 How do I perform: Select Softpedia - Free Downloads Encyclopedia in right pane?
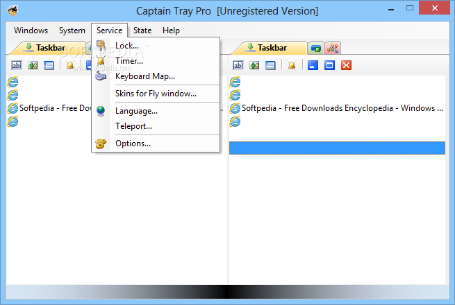(337, 108)
